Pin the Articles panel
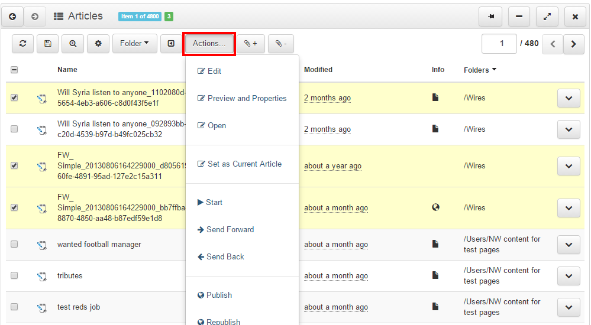 pyautogui.click(x=490, y=17)
